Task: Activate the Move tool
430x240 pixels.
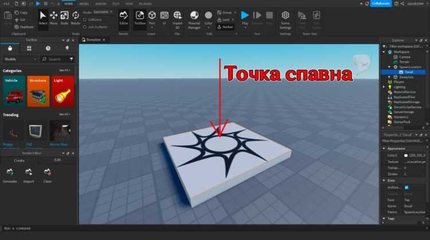Action: click(x=54, y=18)
